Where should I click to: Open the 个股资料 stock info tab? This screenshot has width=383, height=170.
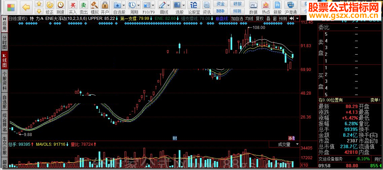tap(4, 80)
